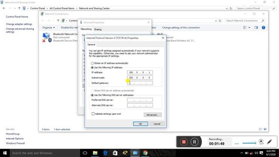Refresh the Network Connections address bar
Image resolution: width=279 pixels, height=157 pixels.
(220, 20)
